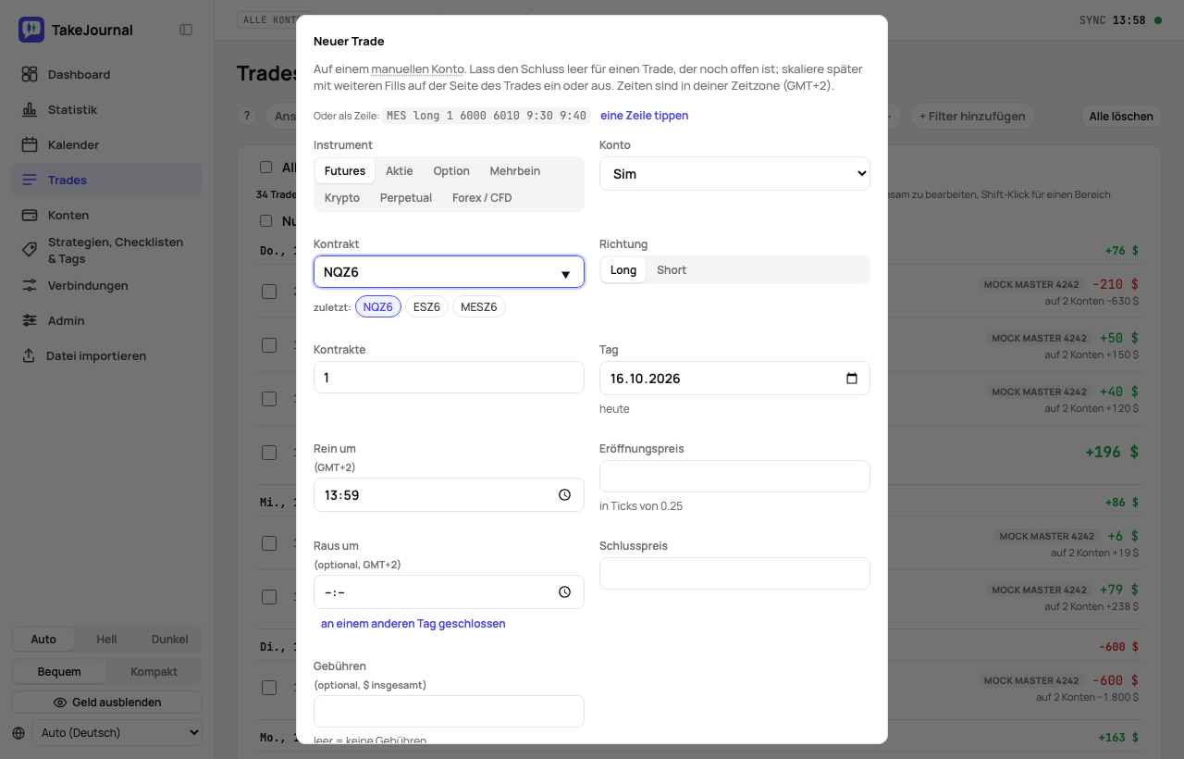Click the TakeJournal logo icon

tap(31, 30)
